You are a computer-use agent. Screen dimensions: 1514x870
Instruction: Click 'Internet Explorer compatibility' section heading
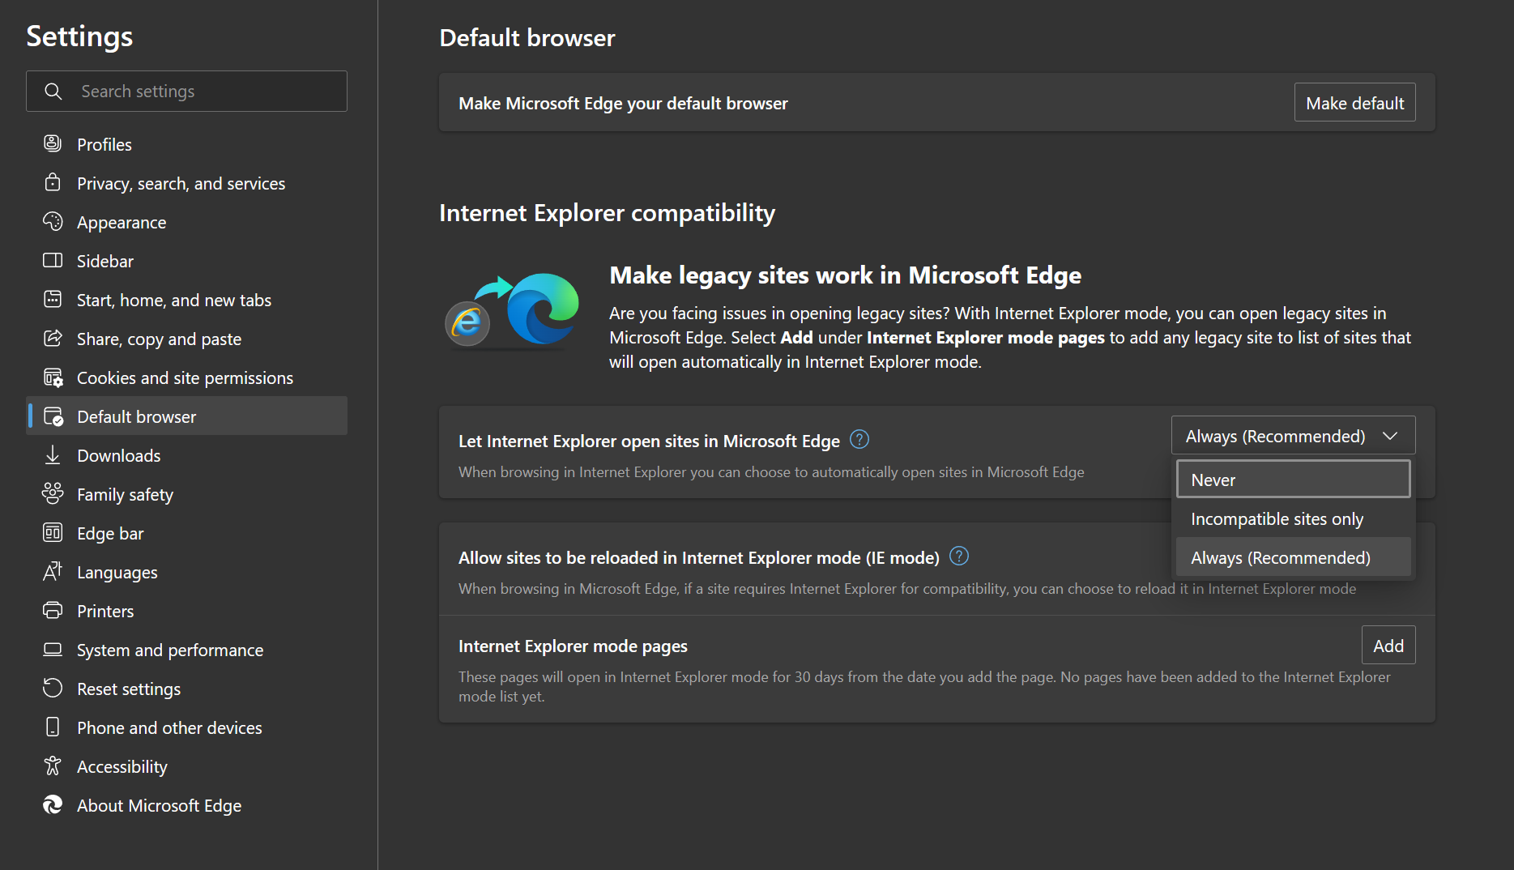click(607, 213)
